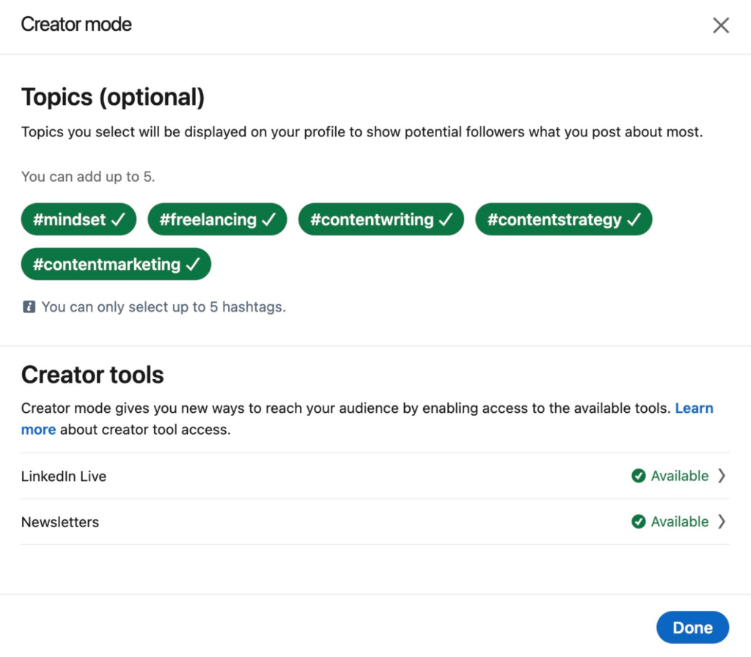Click the Done button
751x657 pixels.
pyautogui.click(x=692, y=627)
